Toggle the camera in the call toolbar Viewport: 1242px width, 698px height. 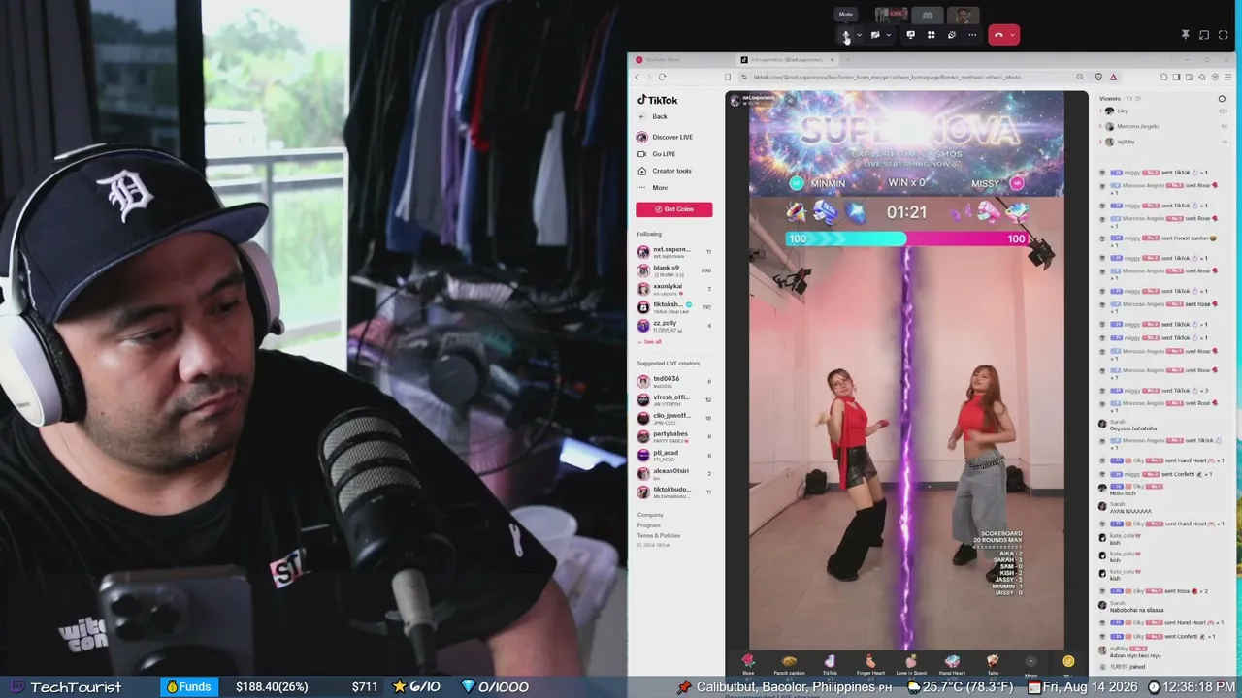875,35
